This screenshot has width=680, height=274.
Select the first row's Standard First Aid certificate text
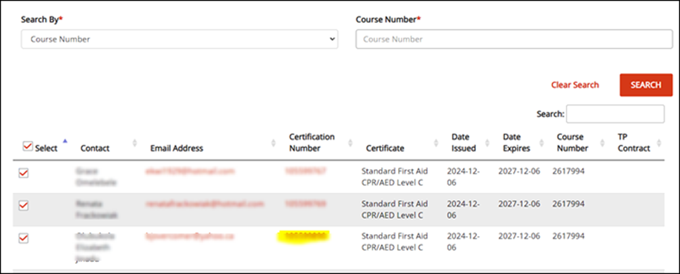point(395,177)
